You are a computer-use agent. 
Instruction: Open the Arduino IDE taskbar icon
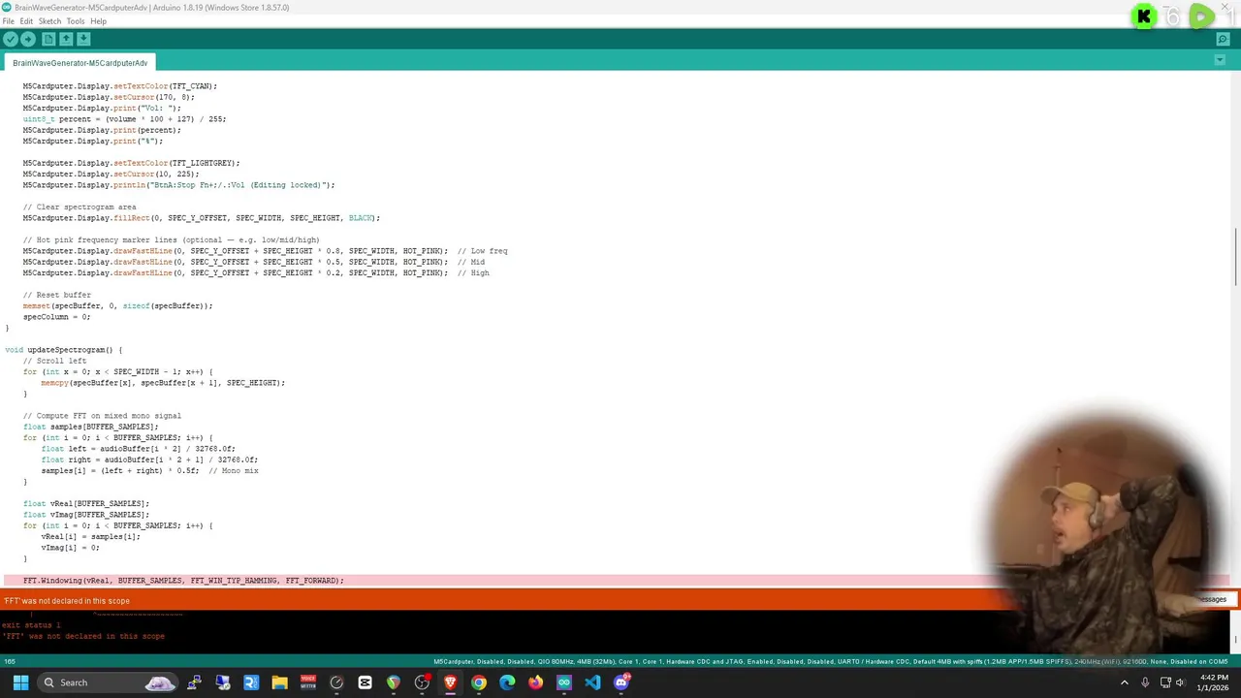pos(564,682)
